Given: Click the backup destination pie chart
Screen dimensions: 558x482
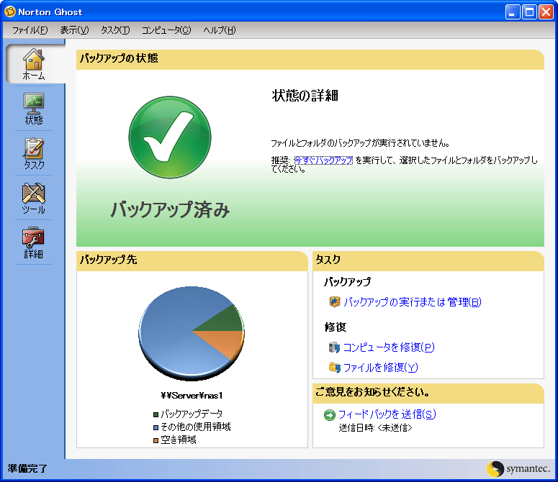Looking at the screenshot, I should click(192, 333).
